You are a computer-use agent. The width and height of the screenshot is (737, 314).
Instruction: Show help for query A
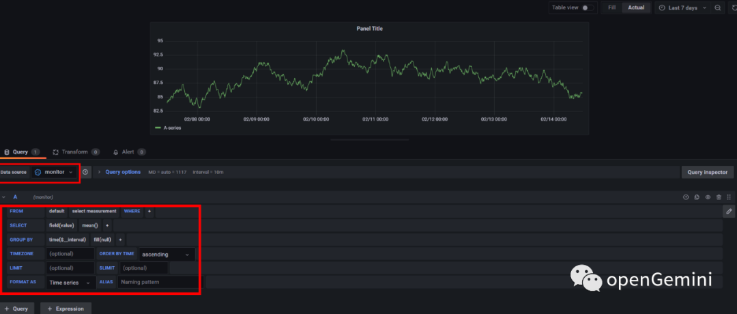[686, 197]
